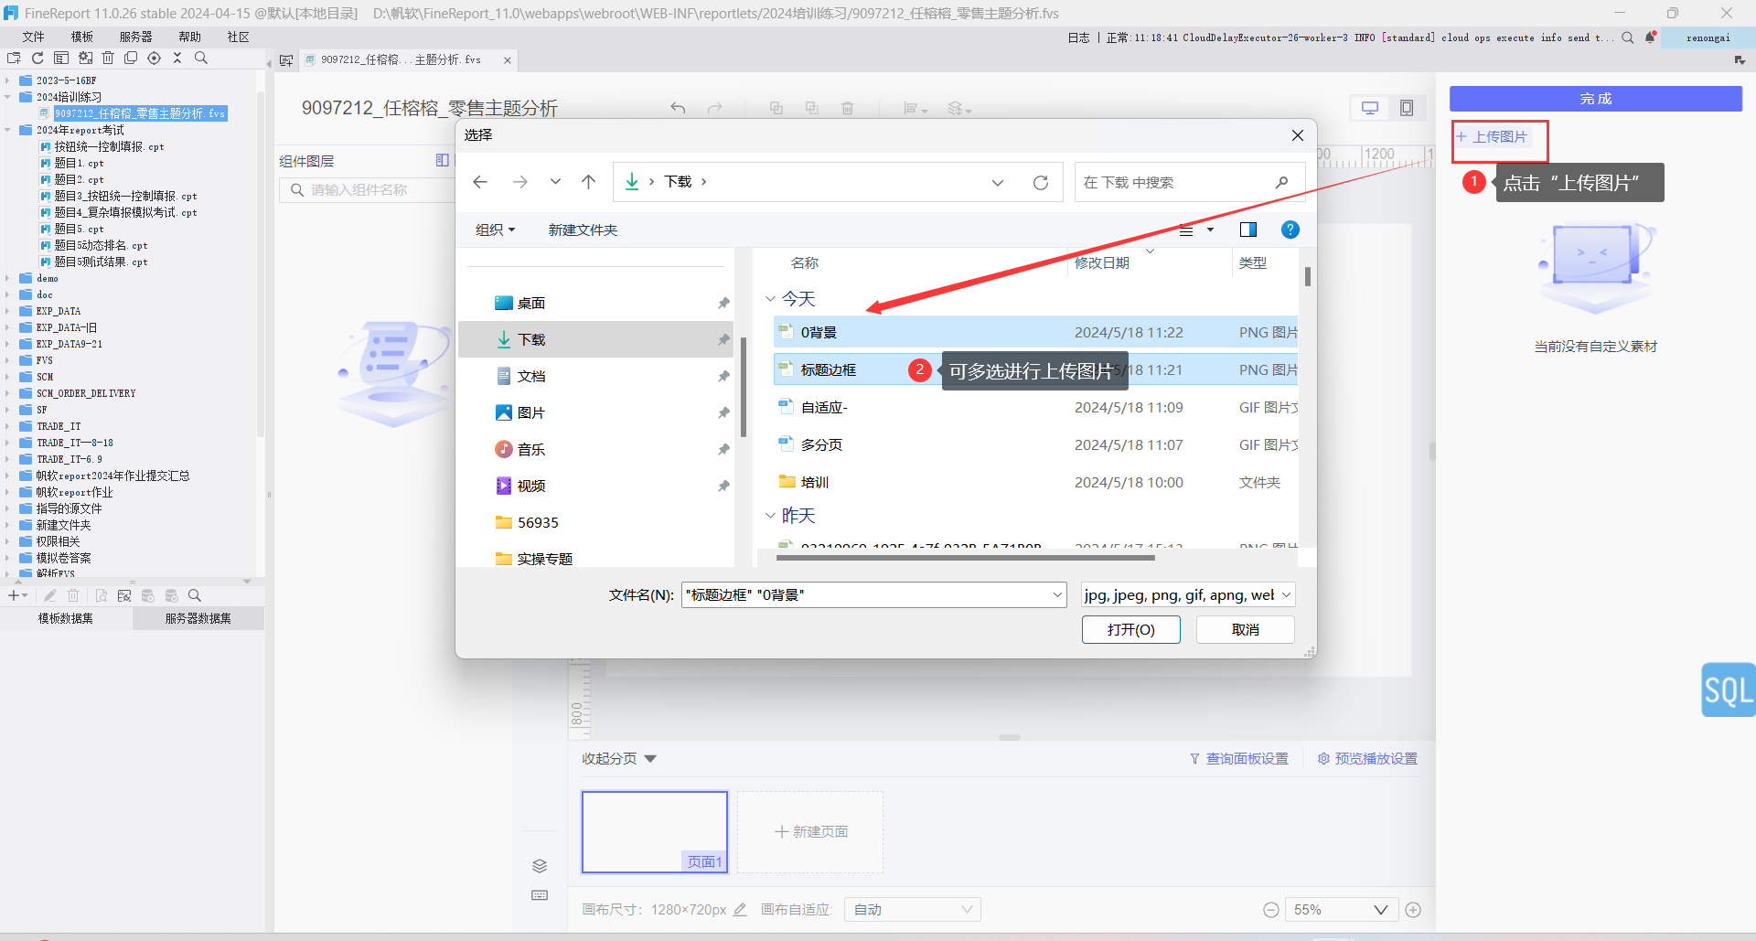Click the new-tab icon left of the document tab
Screen dimensions: 1756x941
click(286, 60)
